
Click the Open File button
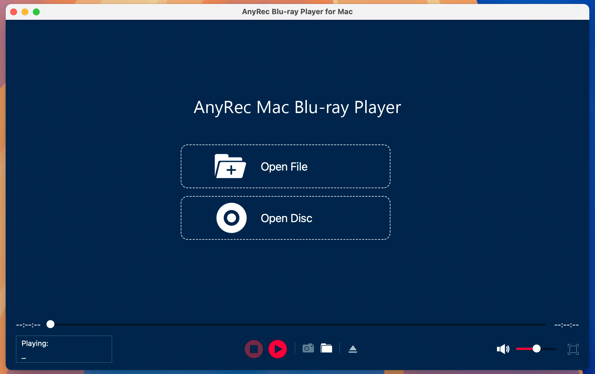[x=286, y=166]
